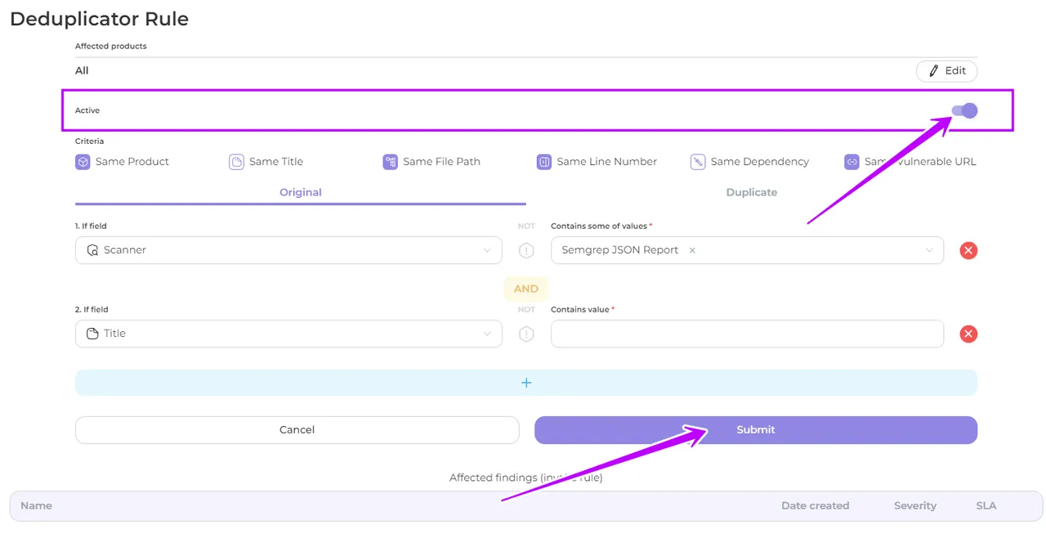Click the Same Title criteria icon
The image size is (1046, 534).
coord(236,162)
